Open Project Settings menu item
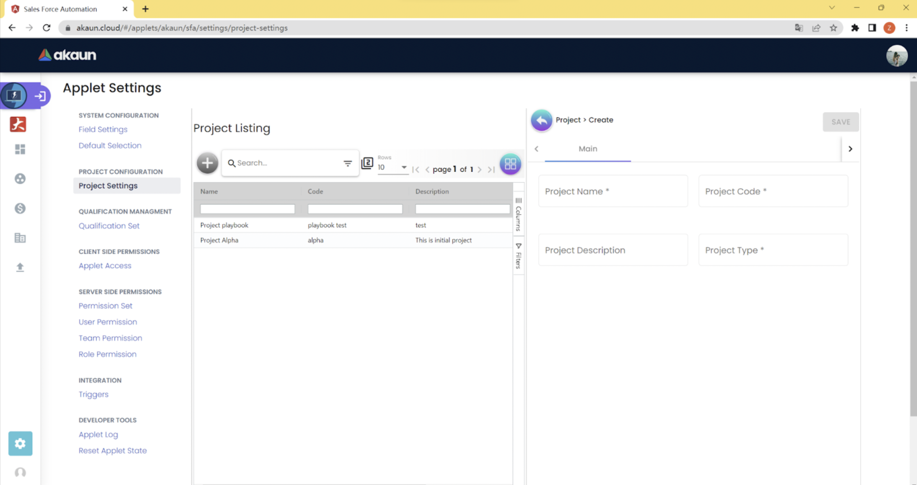The height and width of the screenshot is (485, 917). click(108, 186)
